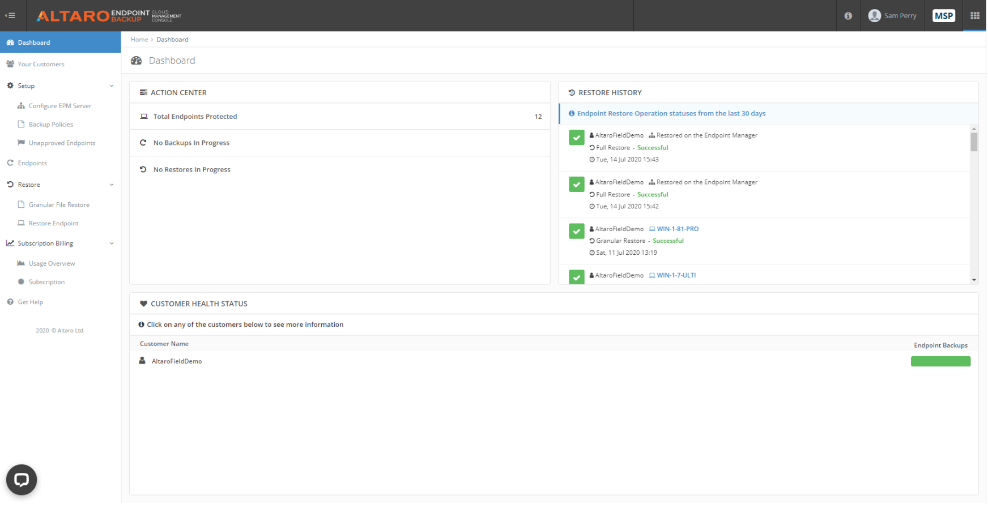
Task: Click green check for the WIN-1-7-ULTI restore
Action: [x=577, y=277]
